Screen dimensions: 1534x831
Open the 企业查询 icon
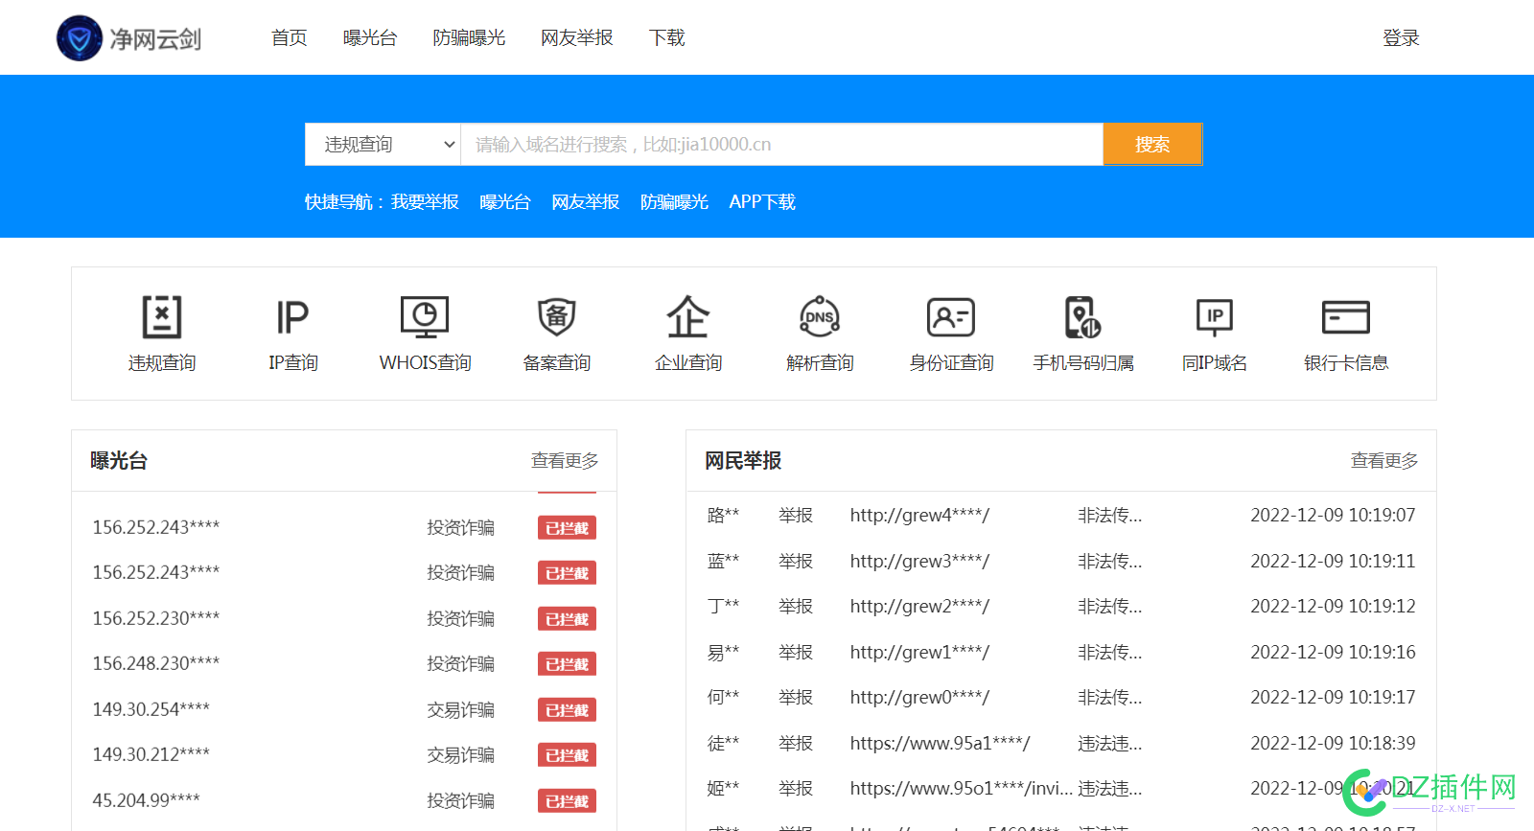pos(688,317)
